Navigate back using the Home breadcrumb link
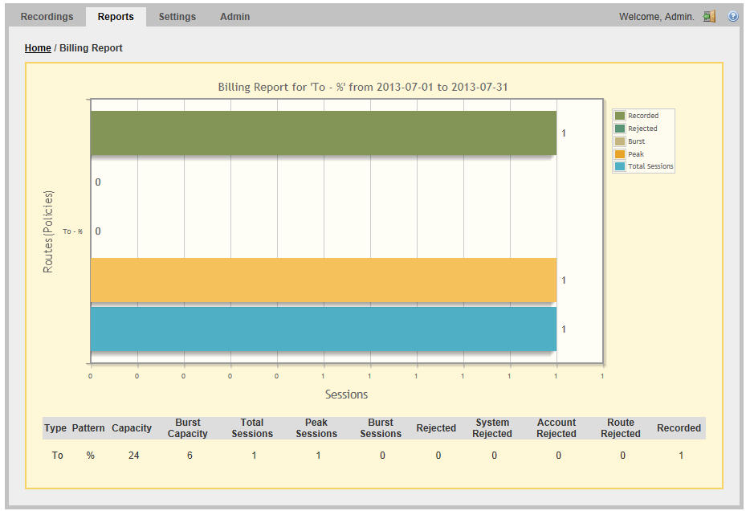746x511 pixels. (38, 47)
